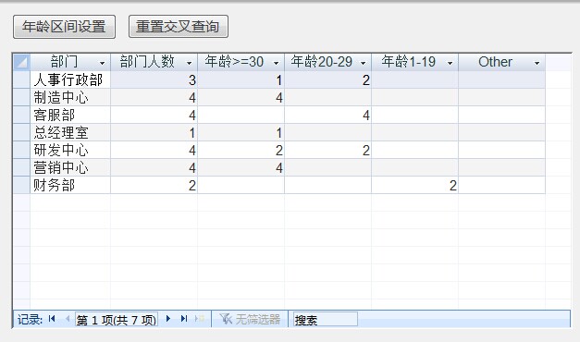Select the 财务部 cell
The width and height of the screenshot is (580, 342).
pyautogui.click(x=70, y=185)
